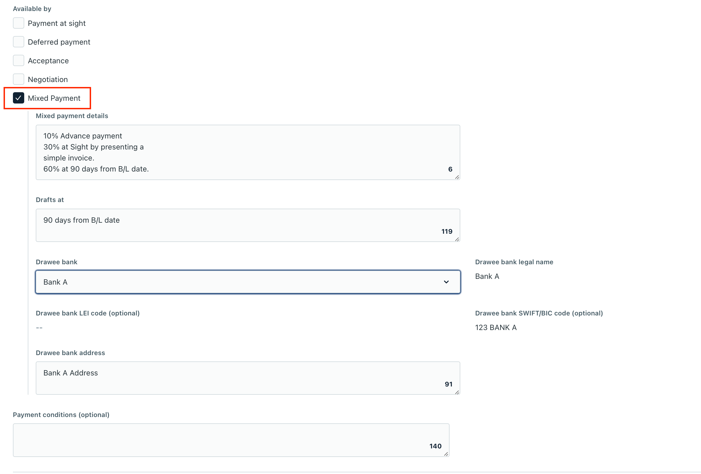The width and height of the screenshot is (701, 474).
Task: Click the 'Deferred payment' label
Action: (x=59, y=42)
